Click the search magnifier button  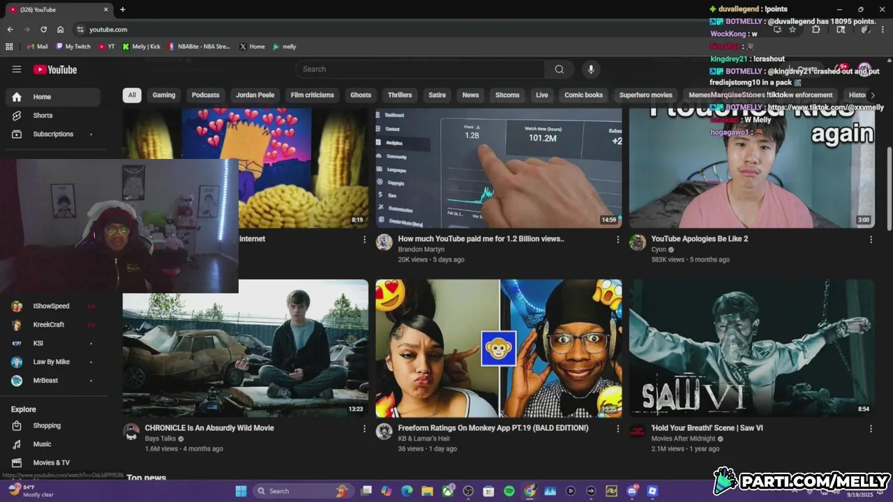[560, 69]
